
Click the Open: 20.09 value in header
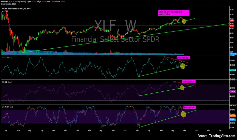pos(32,1)
